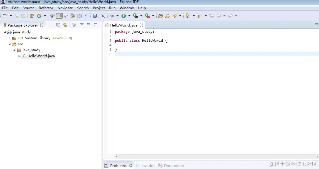Click the editor horizontal scrollbar
Image resolution: width=319 pixels, height=169 pixels.
pos(217,156)
